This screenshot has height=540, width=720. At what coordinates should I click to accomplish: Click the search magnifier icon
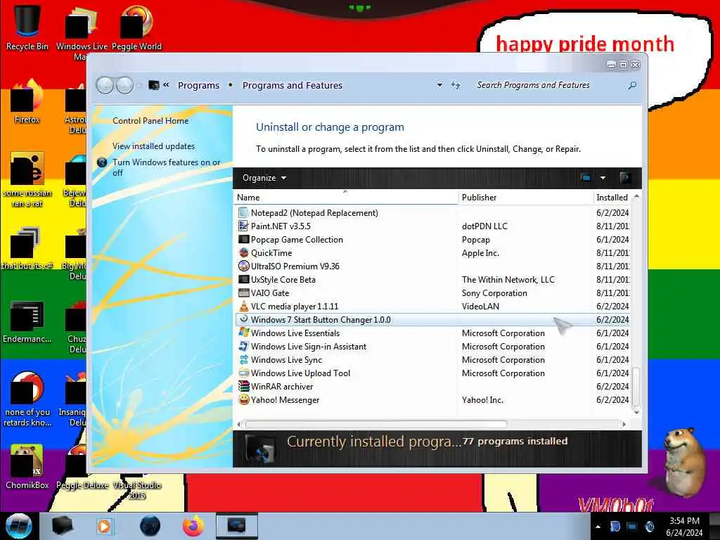pyautogui.click(x=632, y=85)
